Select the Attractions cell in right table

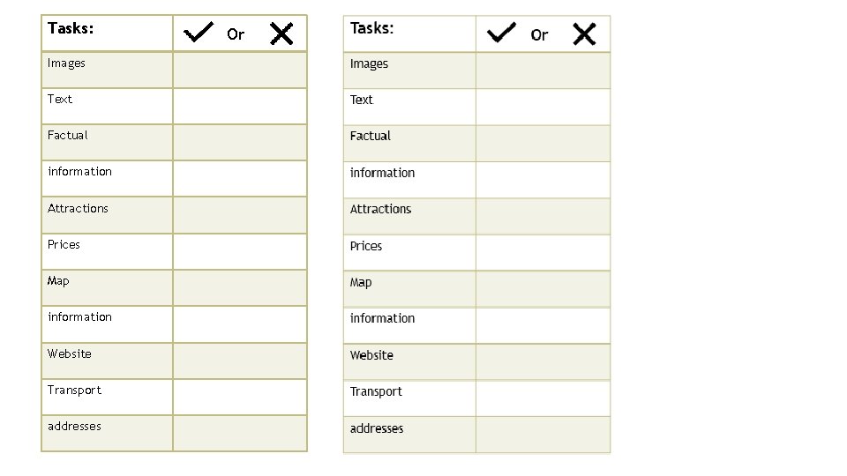pyautogui.click(x=409, y=217)
